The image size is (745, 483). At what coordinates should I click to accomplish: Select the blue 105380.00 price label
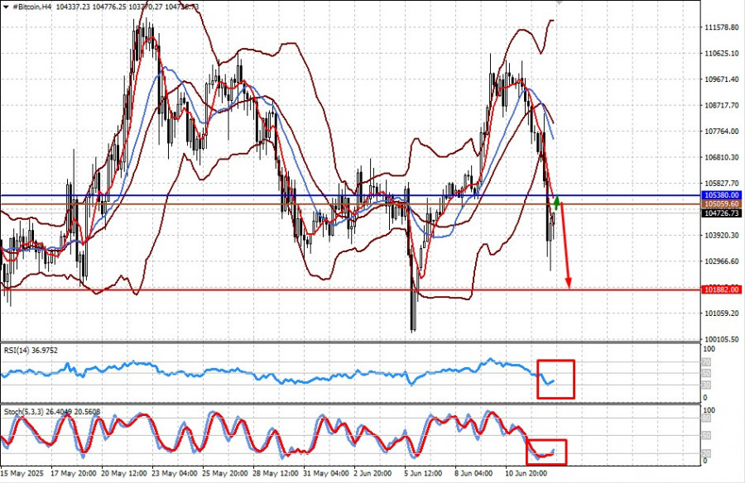[x=721, y=195]
